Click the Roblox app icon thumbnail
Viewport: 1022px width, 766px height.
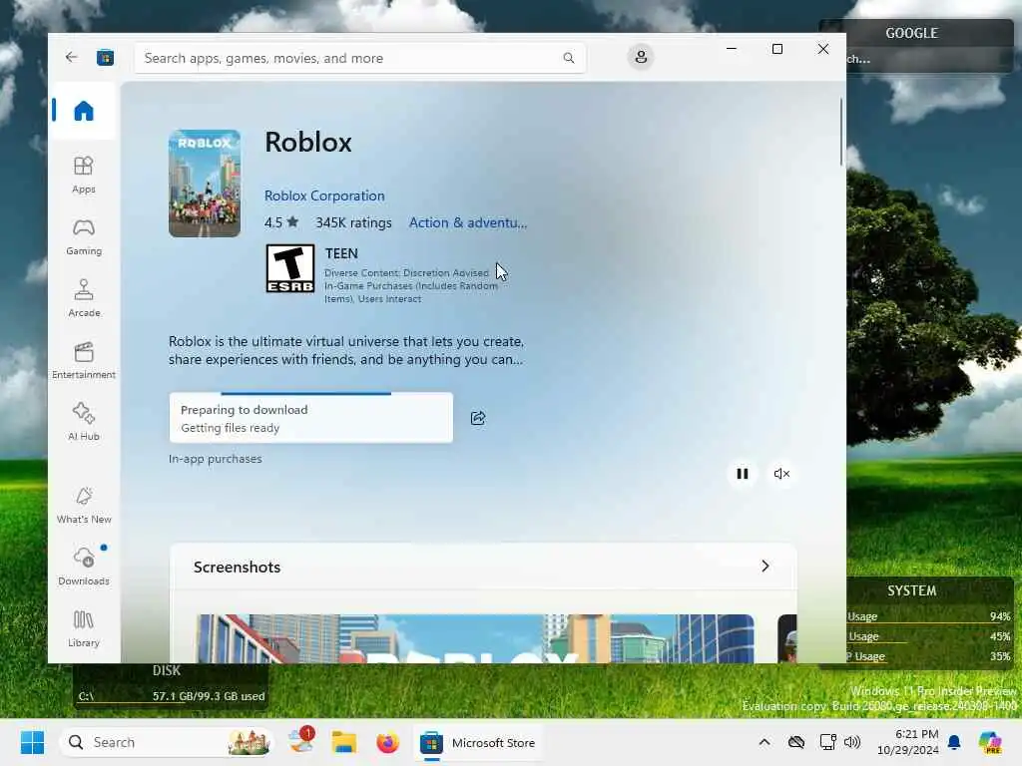coord(204,184)
